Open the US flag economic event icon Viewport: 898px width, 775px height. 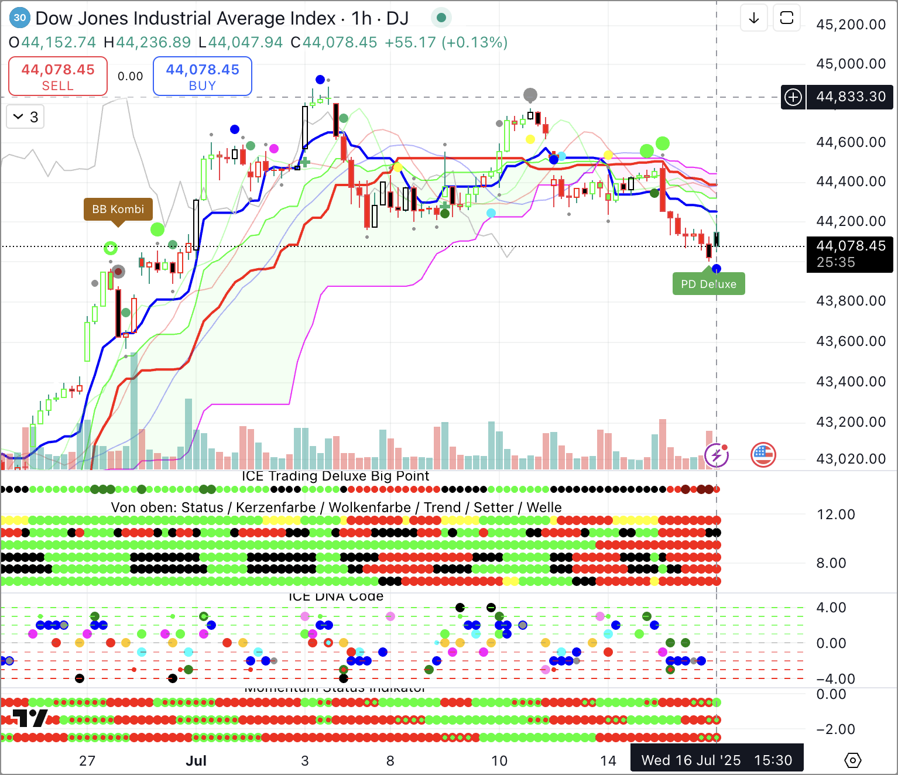[763, 454]
